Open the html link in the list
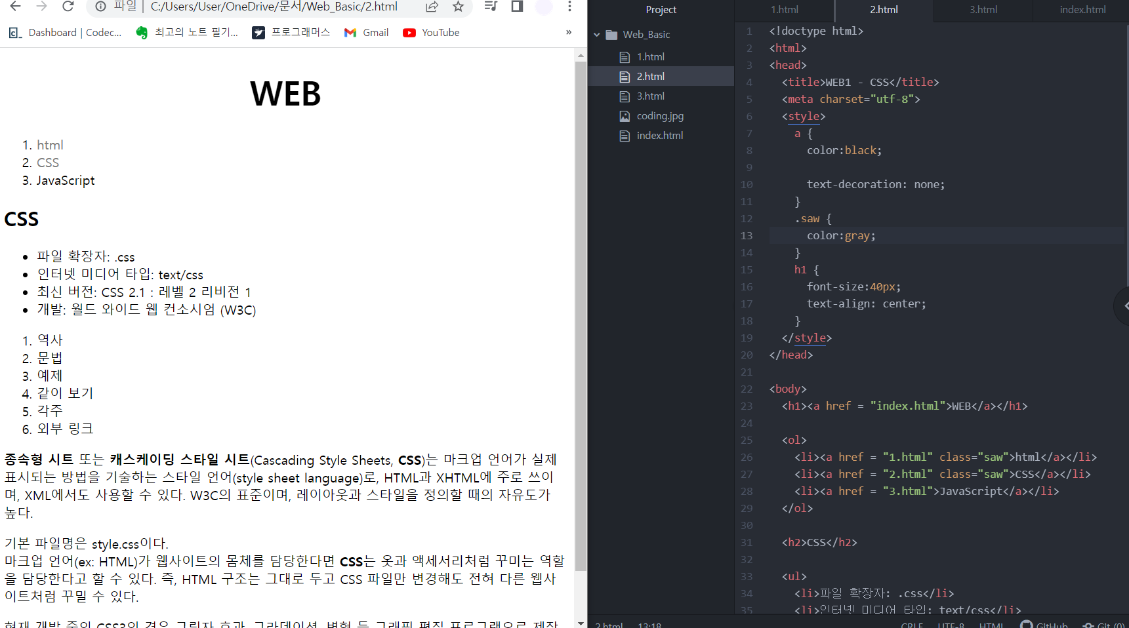 [50, 145]
